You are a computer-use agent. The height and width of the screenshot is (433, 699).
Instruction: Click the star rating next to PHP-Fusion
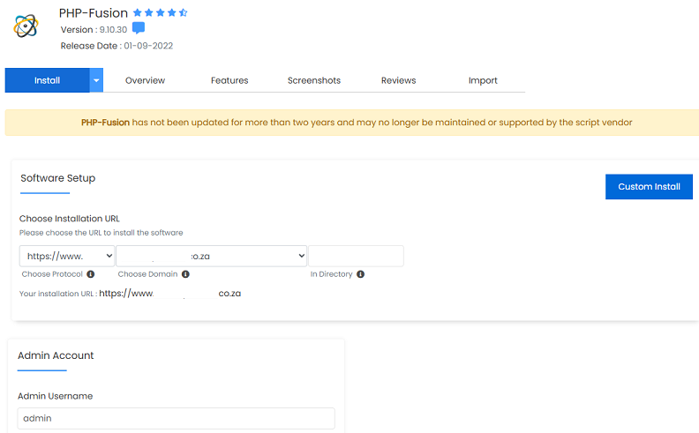pos(161,12)
